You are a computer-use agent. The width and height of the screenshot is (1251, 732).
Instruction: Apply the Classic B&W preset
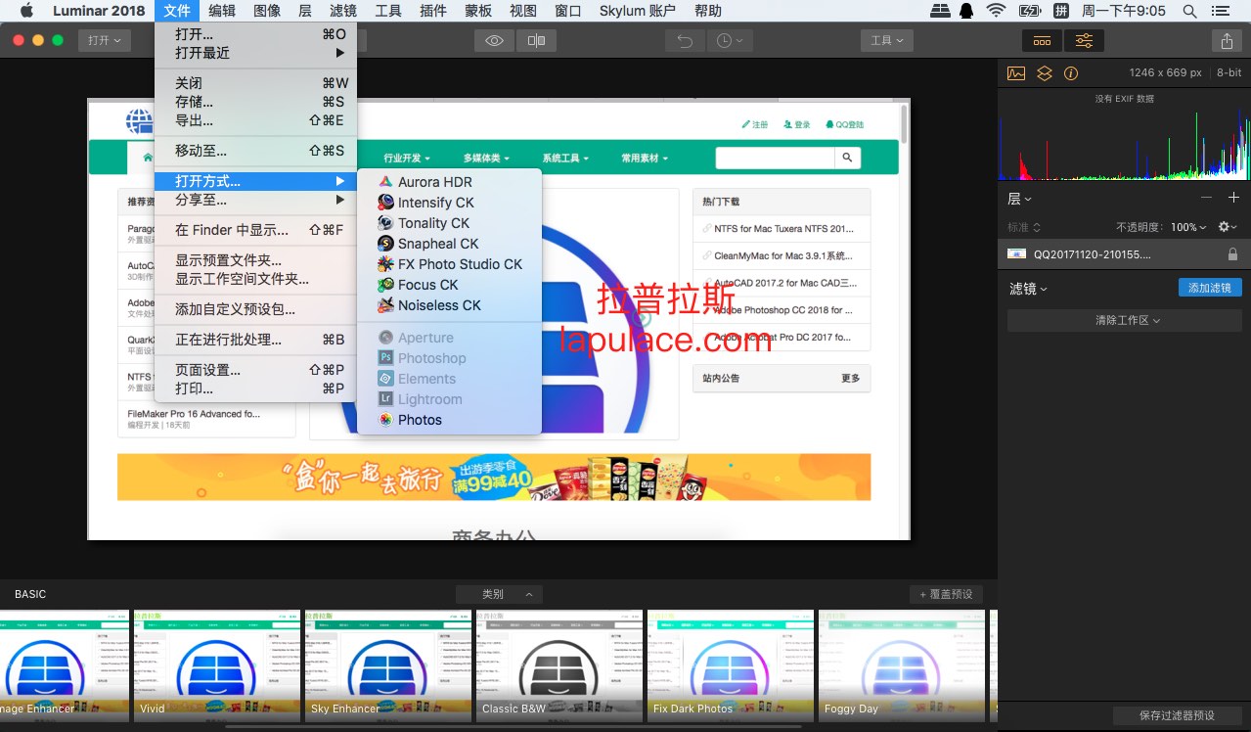559,666
